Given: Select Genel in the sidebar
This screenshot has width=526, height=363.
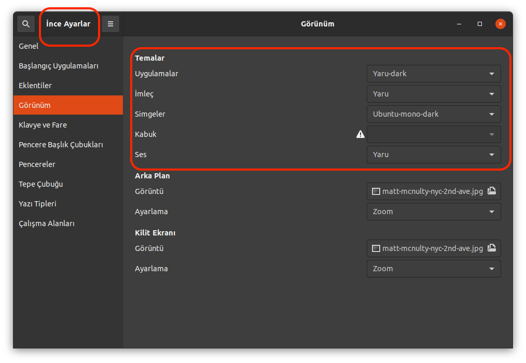Looking at the screenshot, I should [x=29, y=46].
